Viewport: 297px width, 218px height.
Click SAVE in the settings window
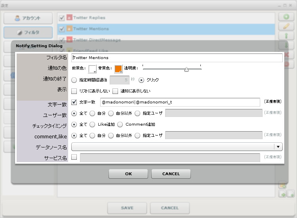[x=127, y=208]
